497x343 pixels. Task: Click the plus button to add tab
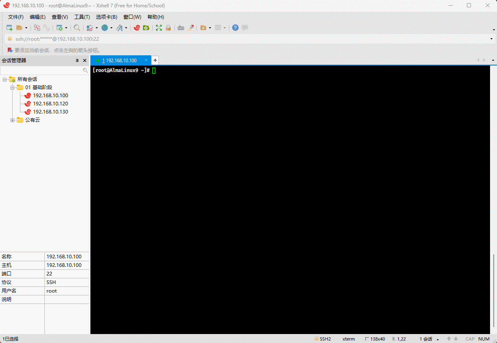coord(155,60)
